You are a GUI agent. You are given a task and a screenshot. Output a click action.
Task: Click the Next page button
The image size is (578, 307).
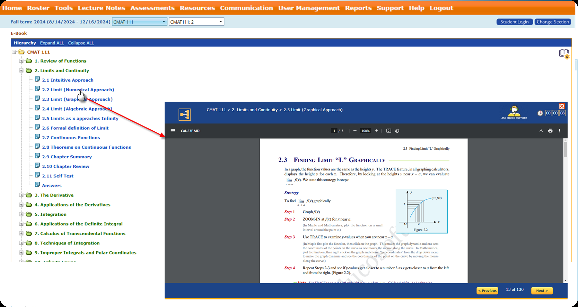click(x=542, y=291)
